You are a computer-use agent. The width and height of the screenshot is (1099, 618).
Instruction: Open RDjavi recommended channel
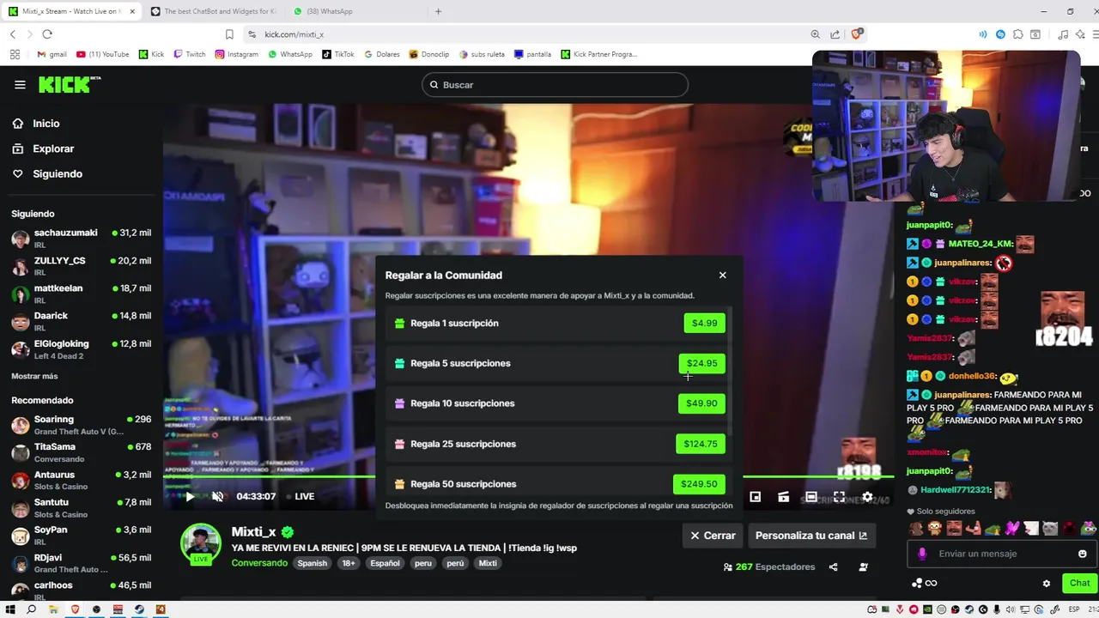(82, 563)
